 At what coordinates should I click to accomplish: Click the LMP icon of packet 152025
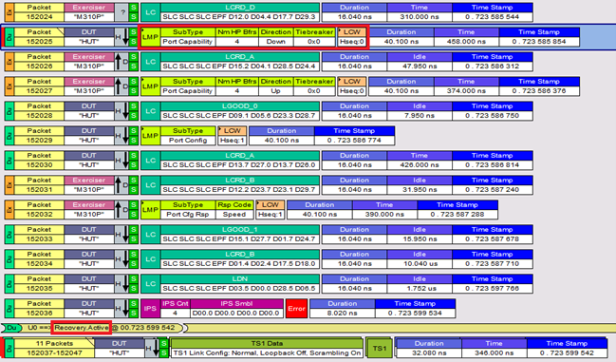[150, 37]
